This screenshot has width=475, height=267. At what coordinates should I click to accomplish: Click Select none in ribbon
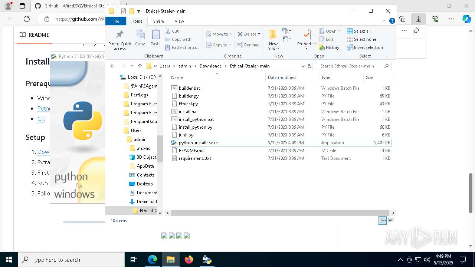[361, 39]
